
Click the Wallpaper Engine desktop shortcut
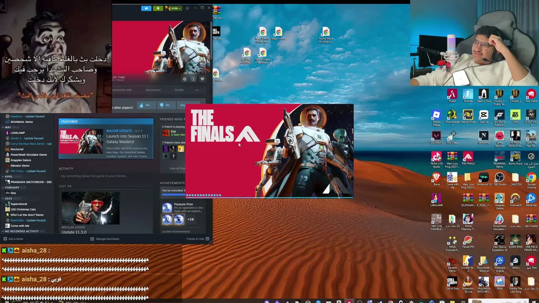click(x=499, y=265)
